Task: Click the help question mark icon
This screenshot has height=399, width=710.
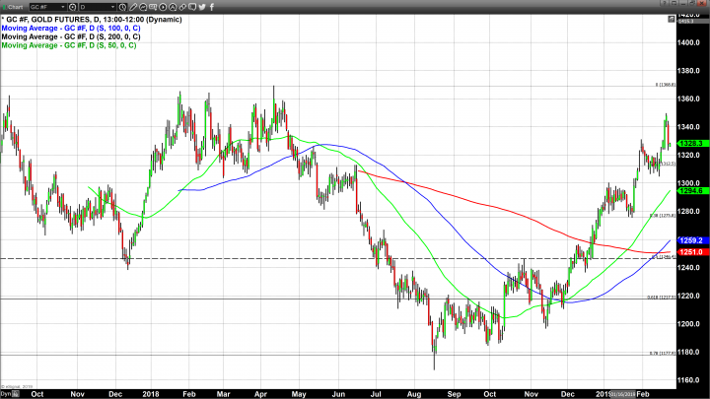Action: coord(664,6)
